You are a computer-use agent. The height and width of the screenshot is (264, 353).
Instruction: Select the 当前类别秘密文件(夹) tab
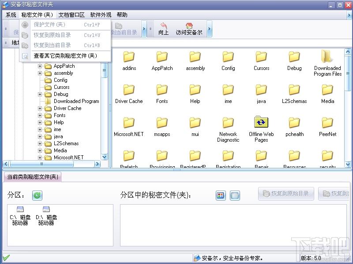tap(33, 177)
